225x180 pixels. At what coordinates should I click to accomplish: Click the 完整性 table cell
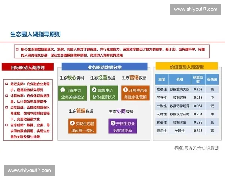(162, 97)
